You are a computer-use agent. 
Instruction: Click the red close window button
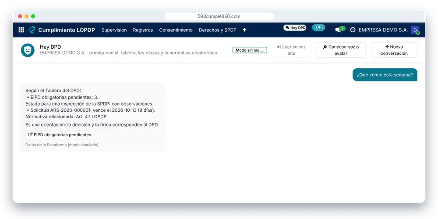coord(20,16)
